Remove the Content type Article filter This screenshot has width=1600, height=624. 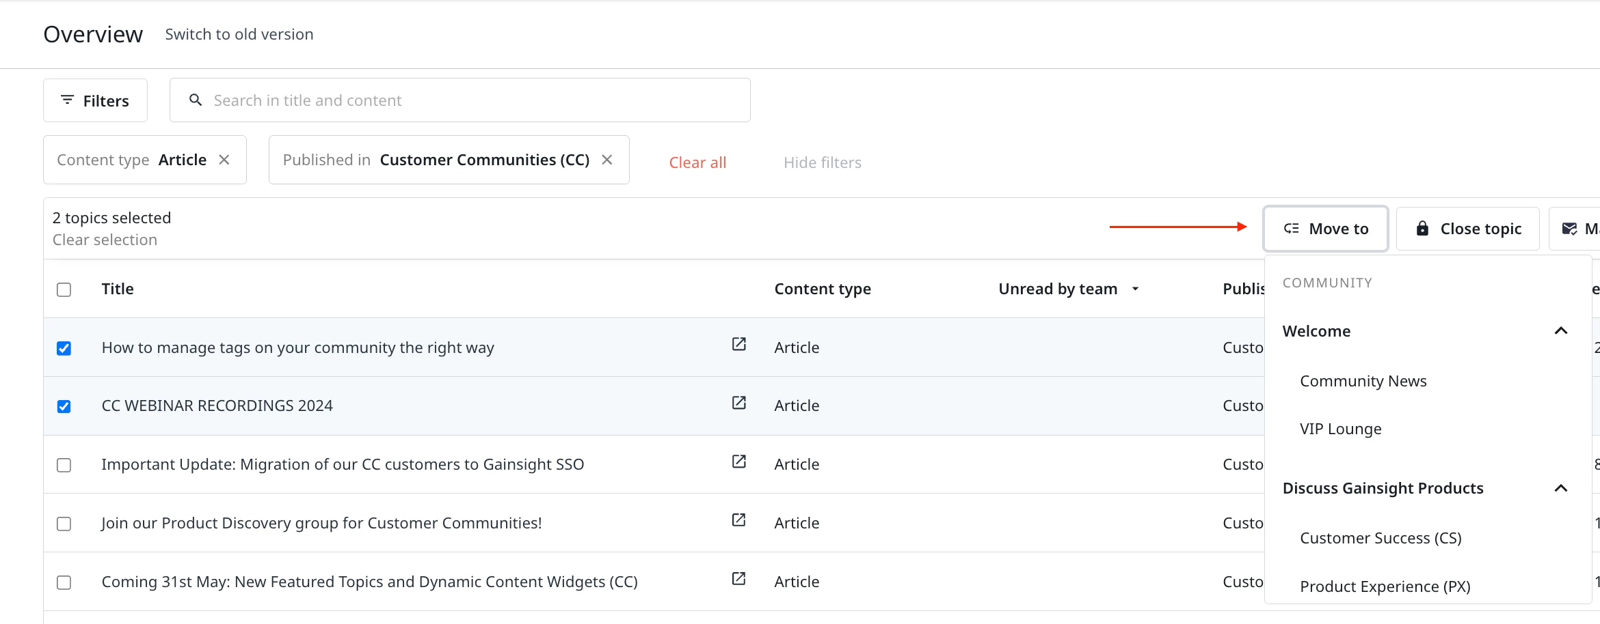[224, 160]
